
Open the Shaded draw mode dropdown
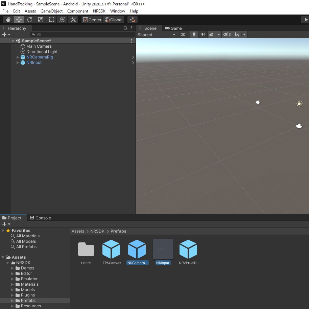[157, 35]
